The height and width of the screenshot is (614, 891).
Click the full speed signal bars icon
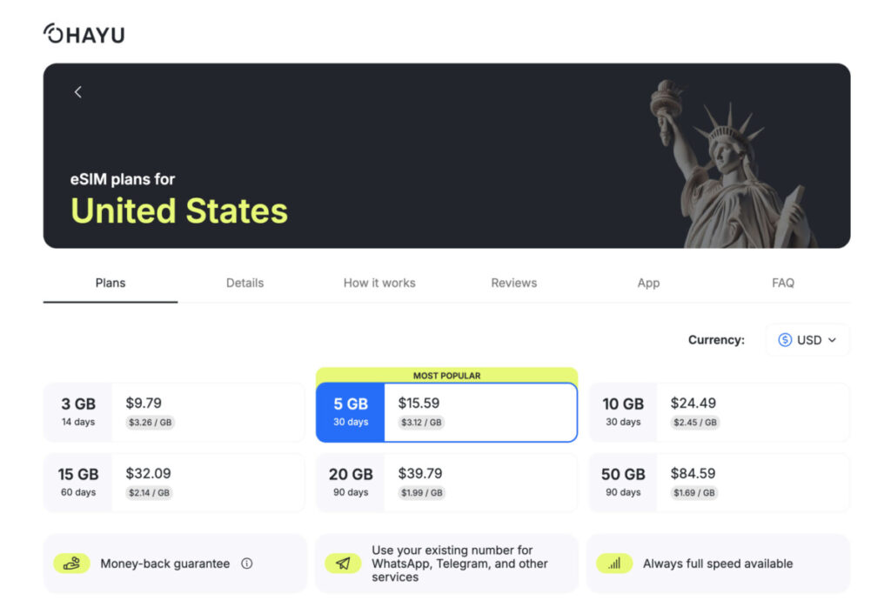coord(614,564)
